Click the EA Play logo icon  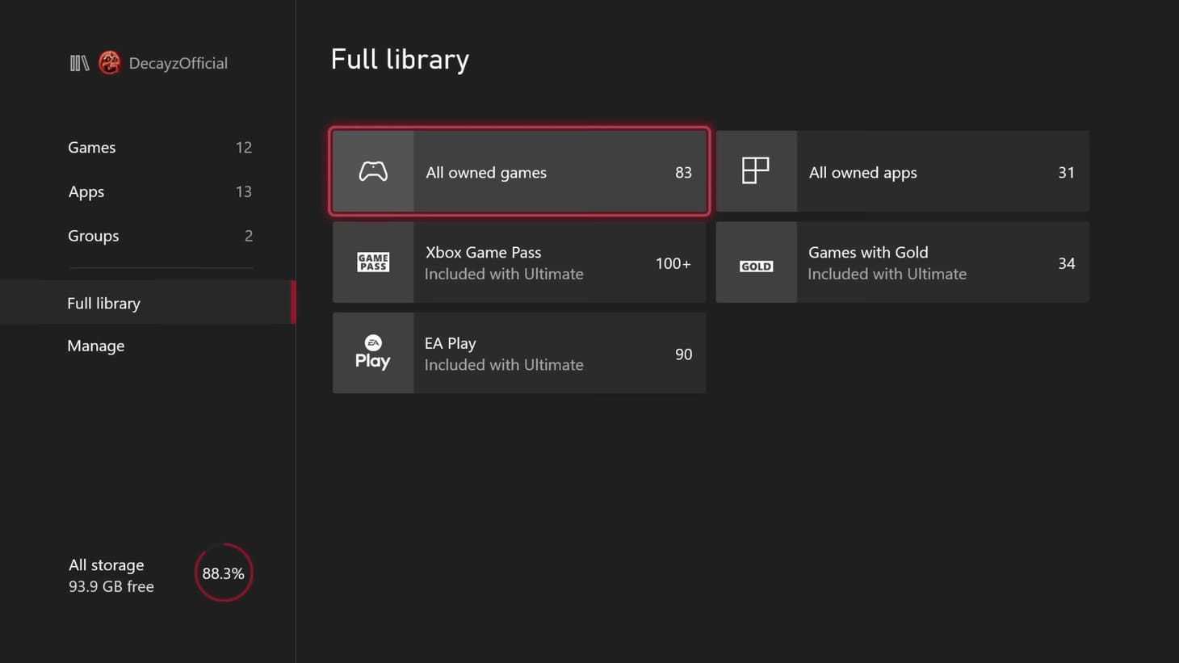pyautogui.click(x=372, y=353)
